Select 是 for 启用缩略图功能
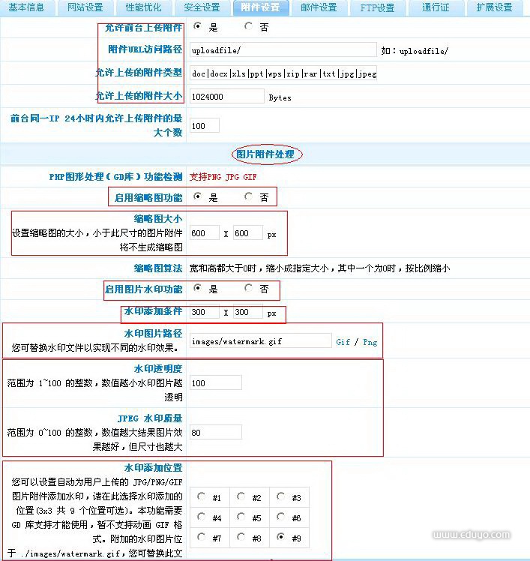 coord(199,197)
